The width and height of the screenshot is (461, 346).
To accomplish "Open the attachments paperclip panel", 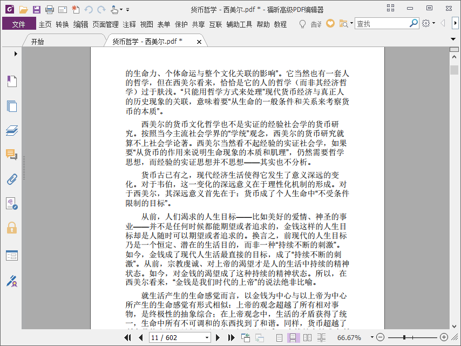I will [12, 179].
